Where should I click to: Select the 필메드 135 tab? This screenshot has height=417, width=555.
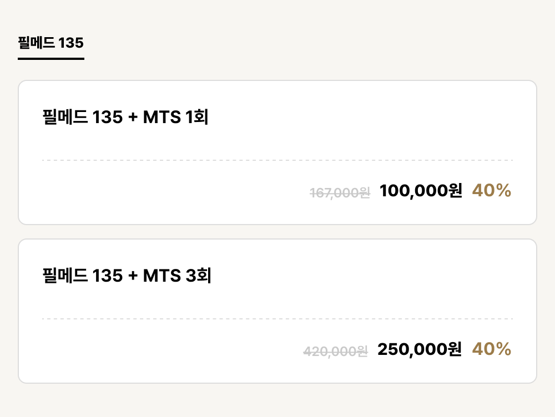pos(51,43)
